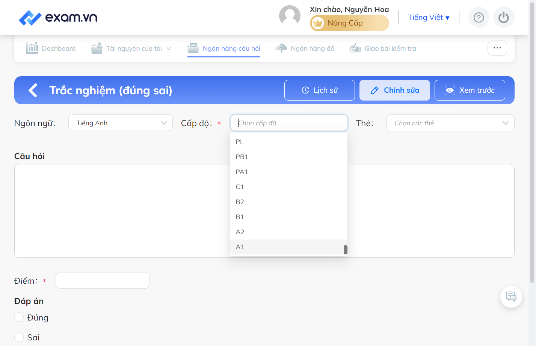Open the Chọn các thẻ tags dropdown
This screenshot has height=346, width=536.
coord(450,123)
